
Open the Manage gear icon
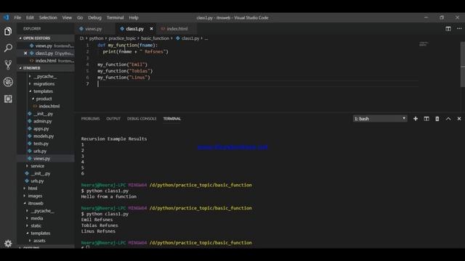coord(8,244)
